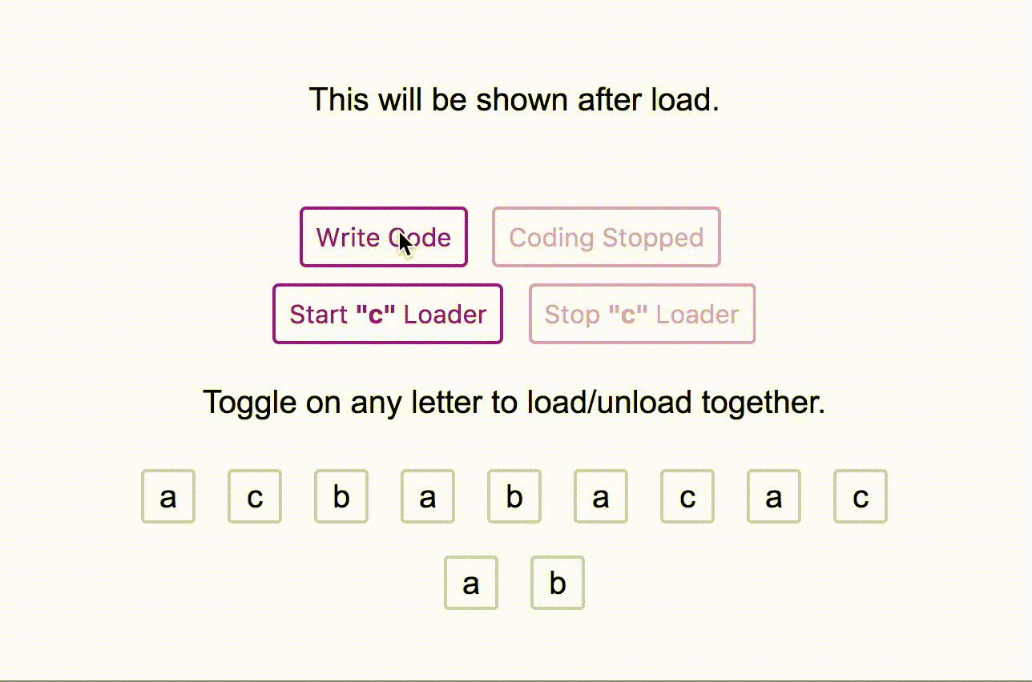Toggle the sixth tile showing "a"
Image resolution: width=1032 pixels, height=682 pixels.
coord(600,496)
